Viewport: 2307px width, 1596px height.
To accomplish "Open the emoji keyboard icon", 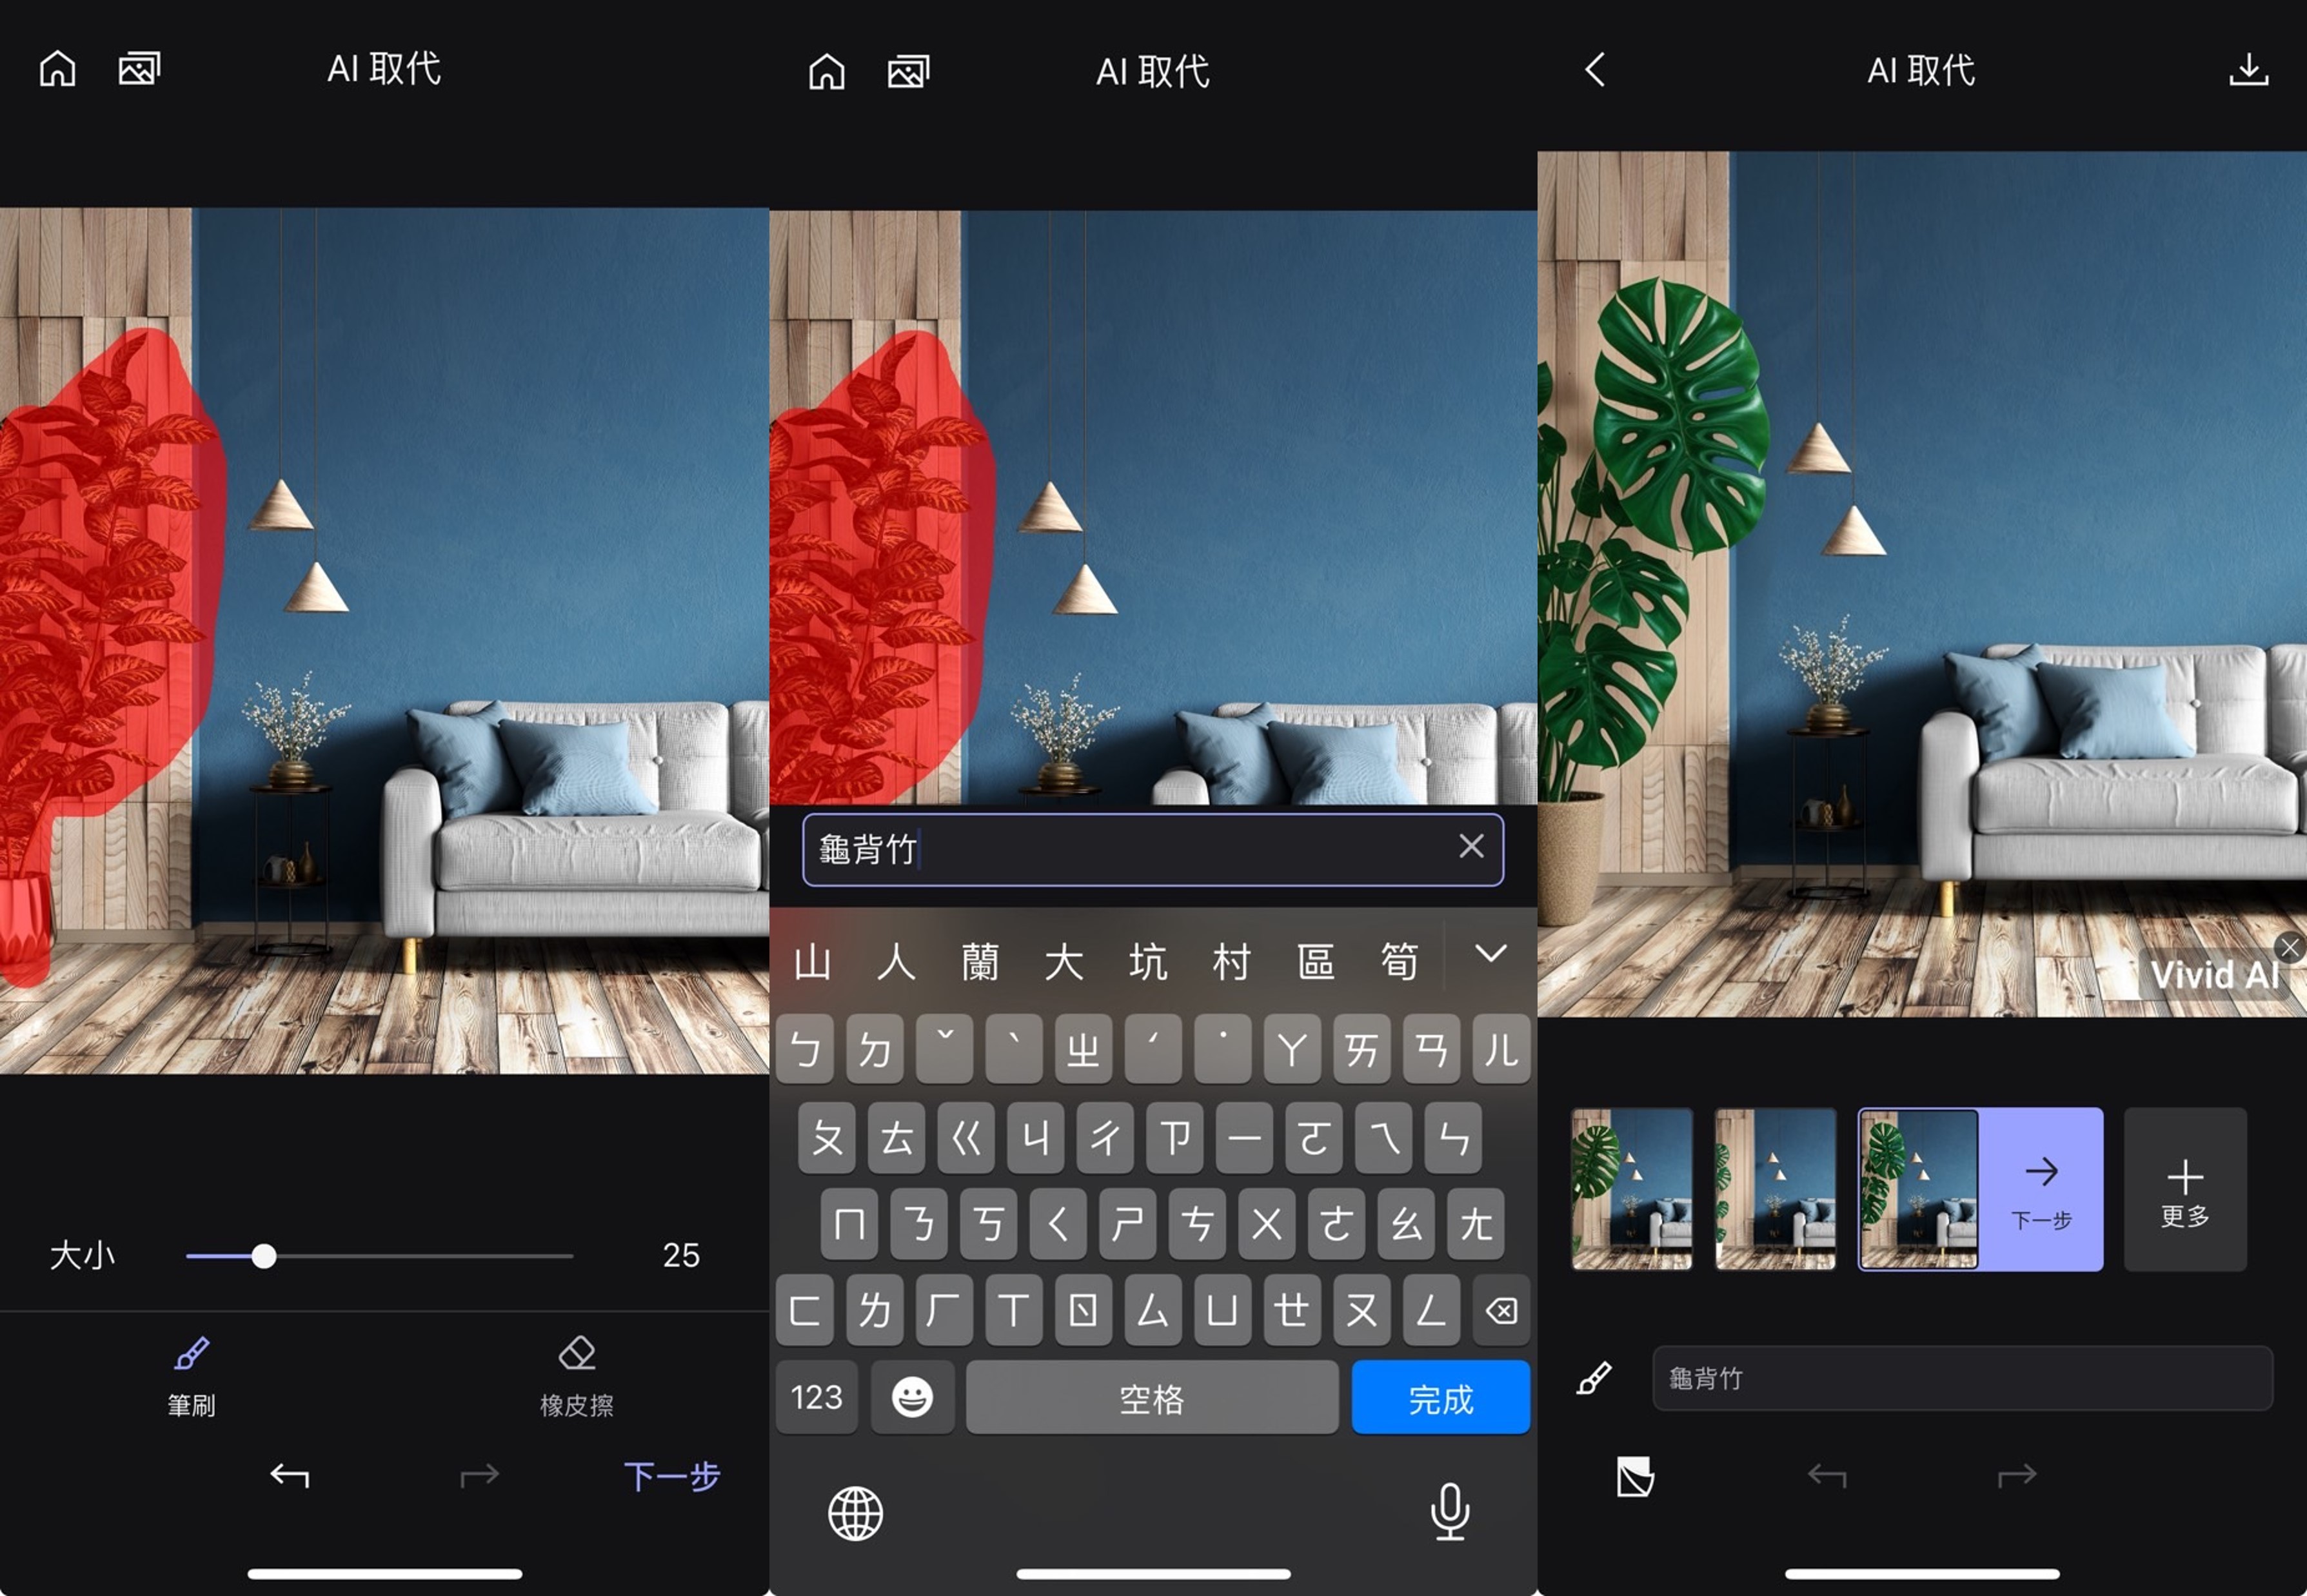I will point(913,1397).
